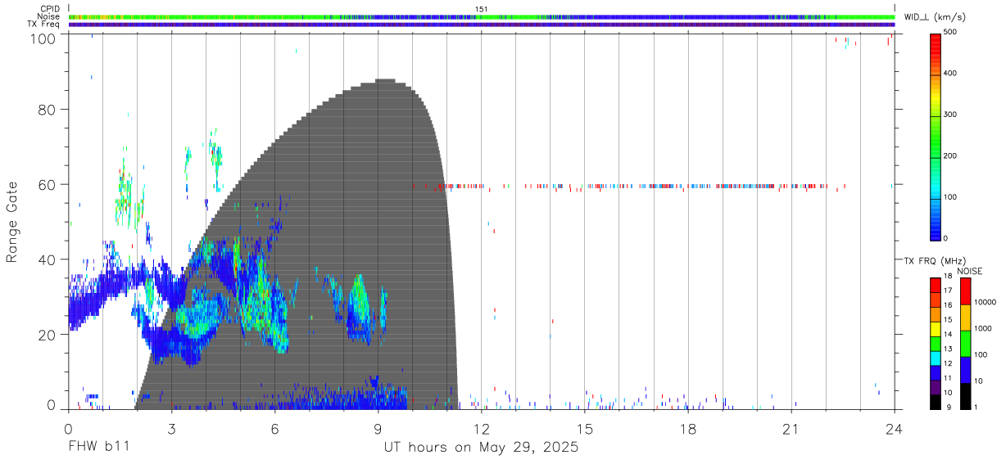Viewport: 1006px width, 464px height.
Task: Click the CPID label at top left
Action: pos(49,9)
